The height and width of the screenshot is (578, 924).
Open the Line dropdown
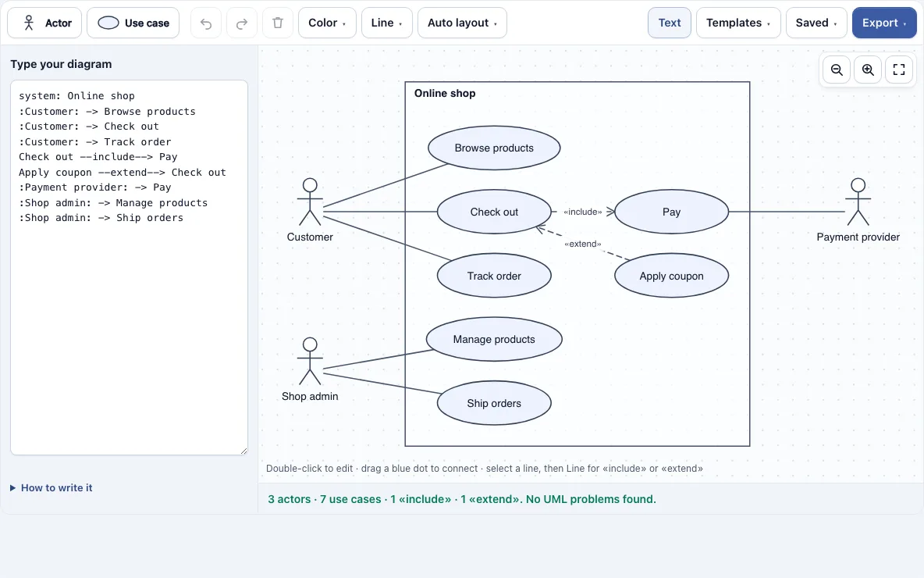pyautogui.click(x=386, y=23)
